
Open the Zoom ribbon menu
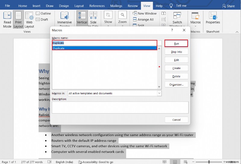point(122,19)
